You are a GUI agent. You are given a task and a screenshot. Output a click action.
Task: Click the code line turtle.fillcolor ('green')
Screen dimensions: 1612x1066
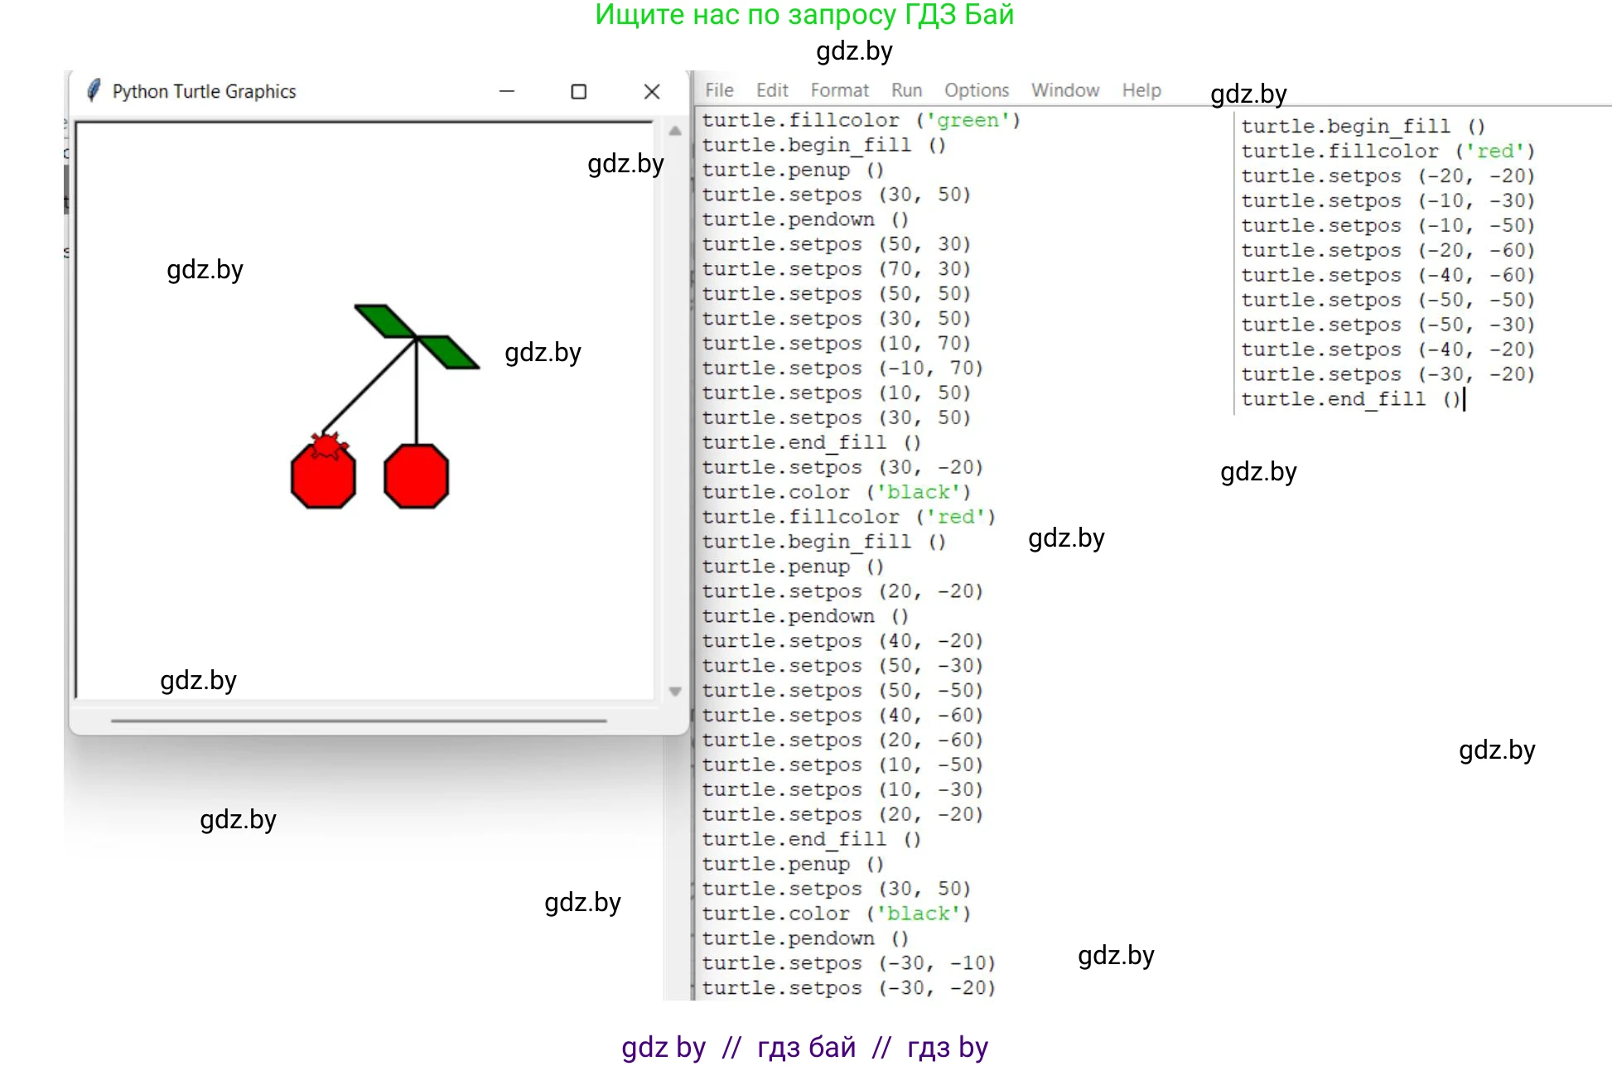[x=862, y=120]
